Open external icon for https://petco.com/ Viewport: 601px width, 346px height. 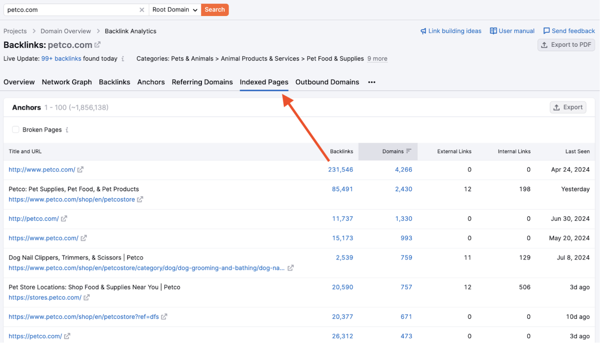(67, 336)
